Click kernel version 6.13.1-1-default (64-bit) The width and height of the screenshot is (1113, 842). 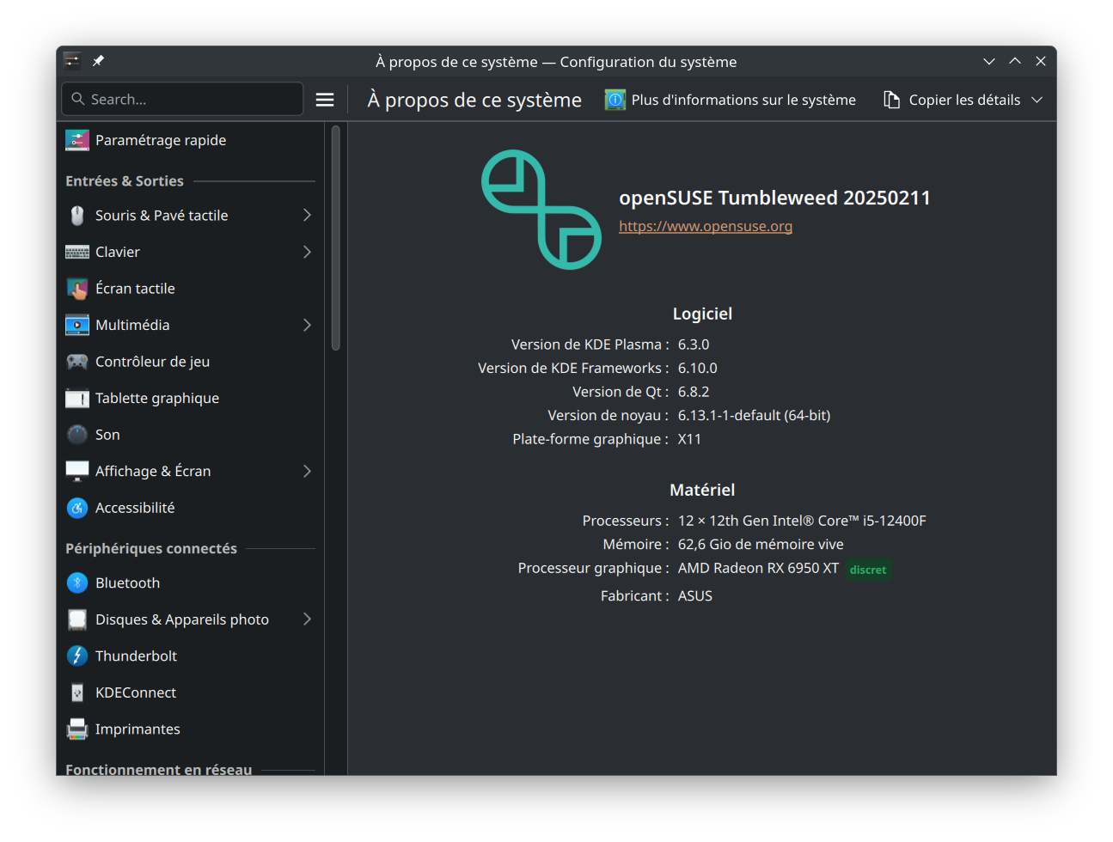point(754,415)
